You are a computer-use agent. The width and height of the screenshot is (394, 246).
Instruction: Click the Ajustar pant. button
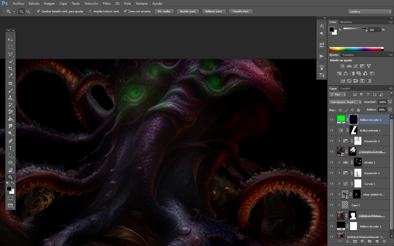(188, 11)
